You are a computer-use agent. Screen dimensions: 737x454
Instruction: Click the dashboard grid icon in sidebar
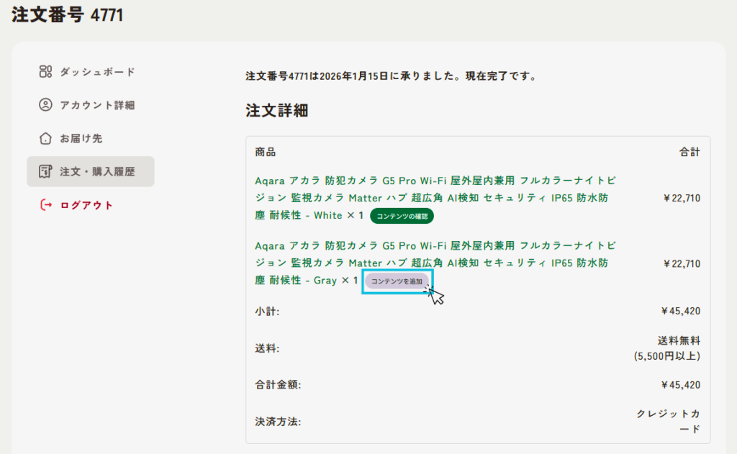[45, 71]
